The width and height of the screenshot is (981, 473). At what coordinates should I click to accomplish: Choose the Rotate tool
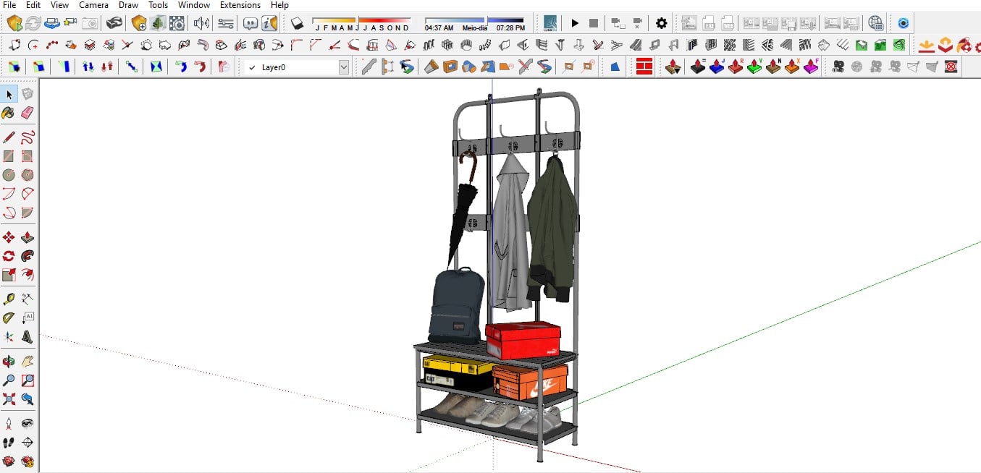(x=9, y=256)
